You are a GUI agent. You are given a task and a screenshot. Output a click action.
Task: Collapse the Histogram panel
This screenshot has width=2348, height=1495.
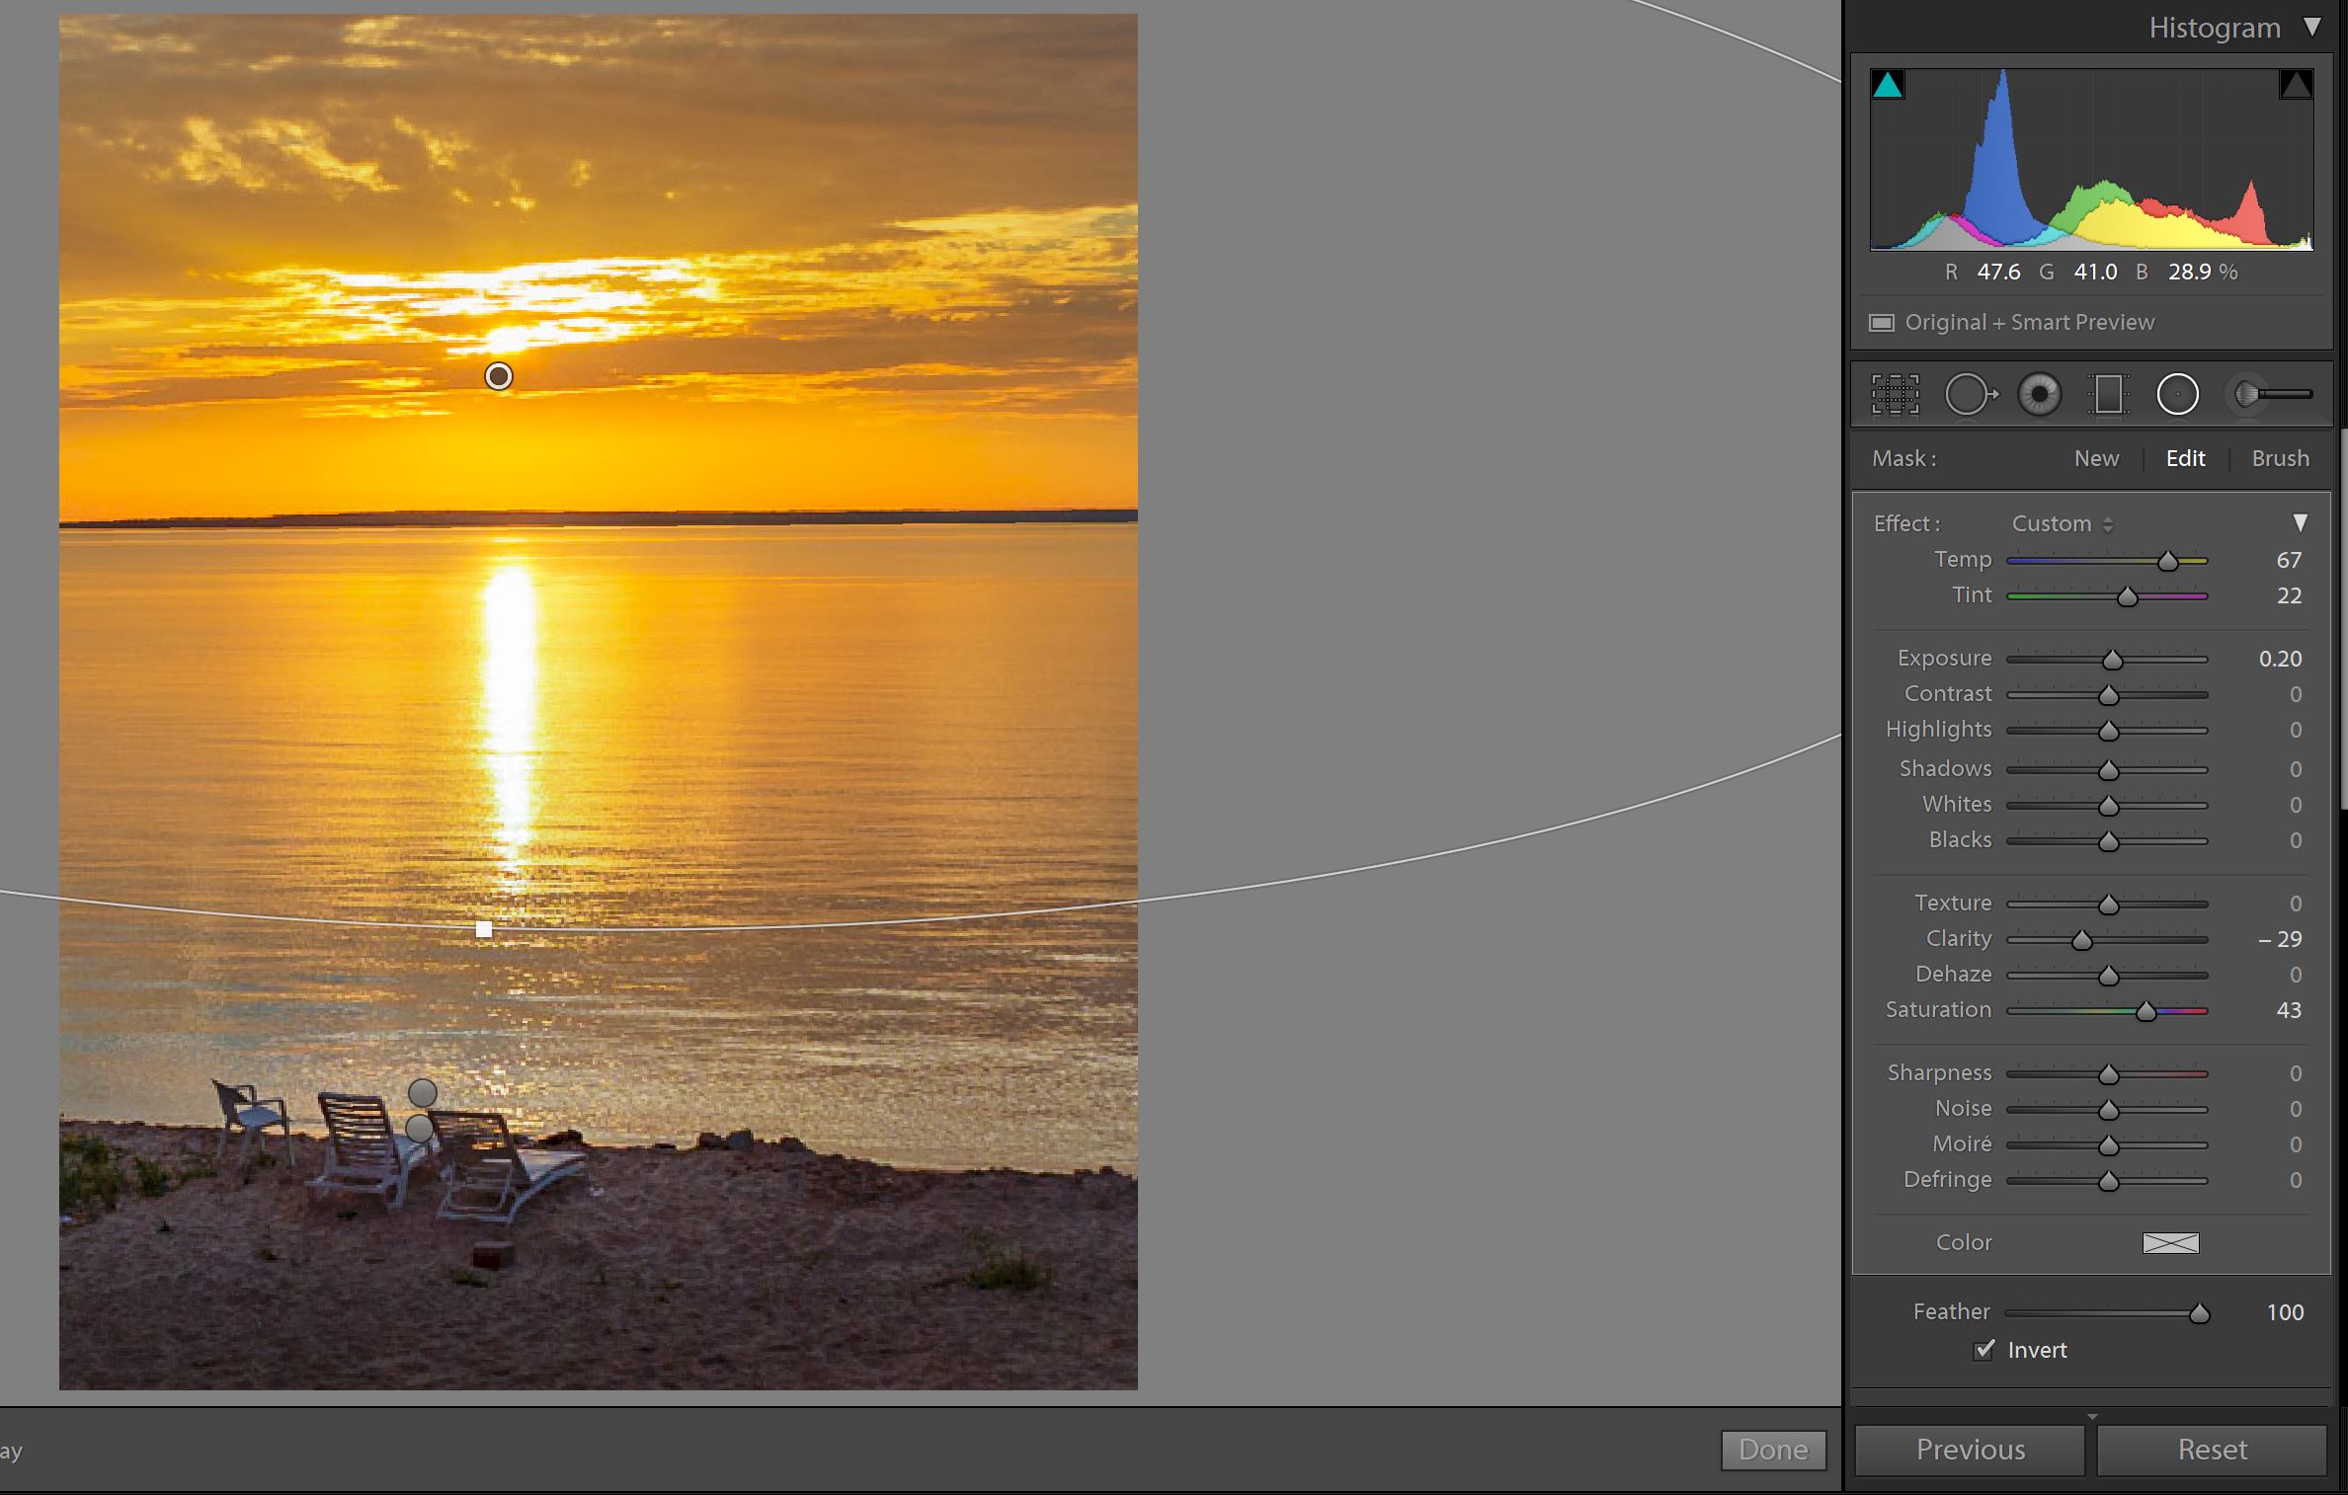click(x=2312, y=28)
